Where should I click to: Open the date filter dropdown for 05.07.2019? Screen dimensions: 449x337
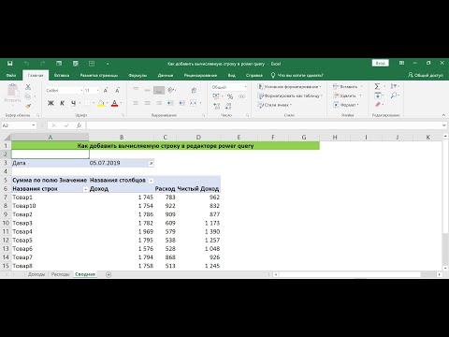pyautogui.click(x=151, y=163)
